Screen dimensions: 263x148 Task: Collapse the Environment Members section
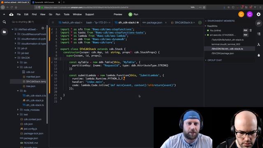pos(206,21)
